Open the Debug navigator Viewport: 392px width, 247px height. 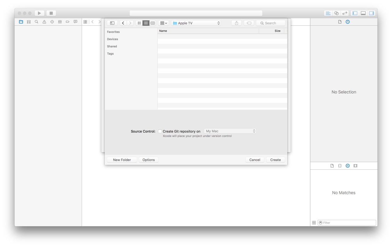click(60, 22)
